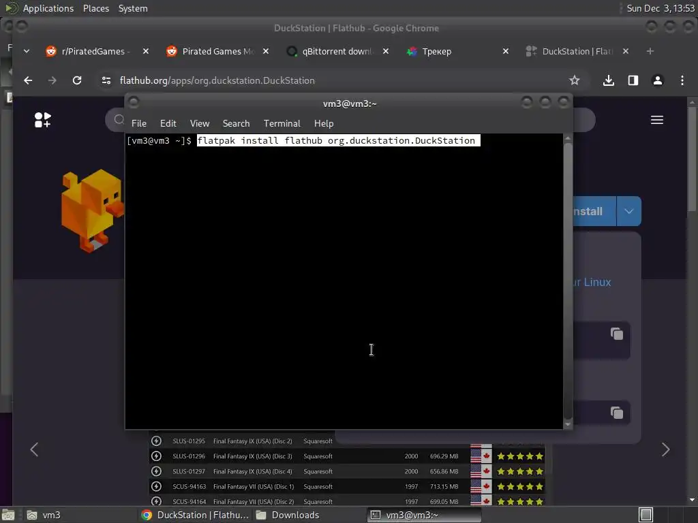Go back in Chrome browser history
The width and height of the screenshot is (698, 523).
28,80
